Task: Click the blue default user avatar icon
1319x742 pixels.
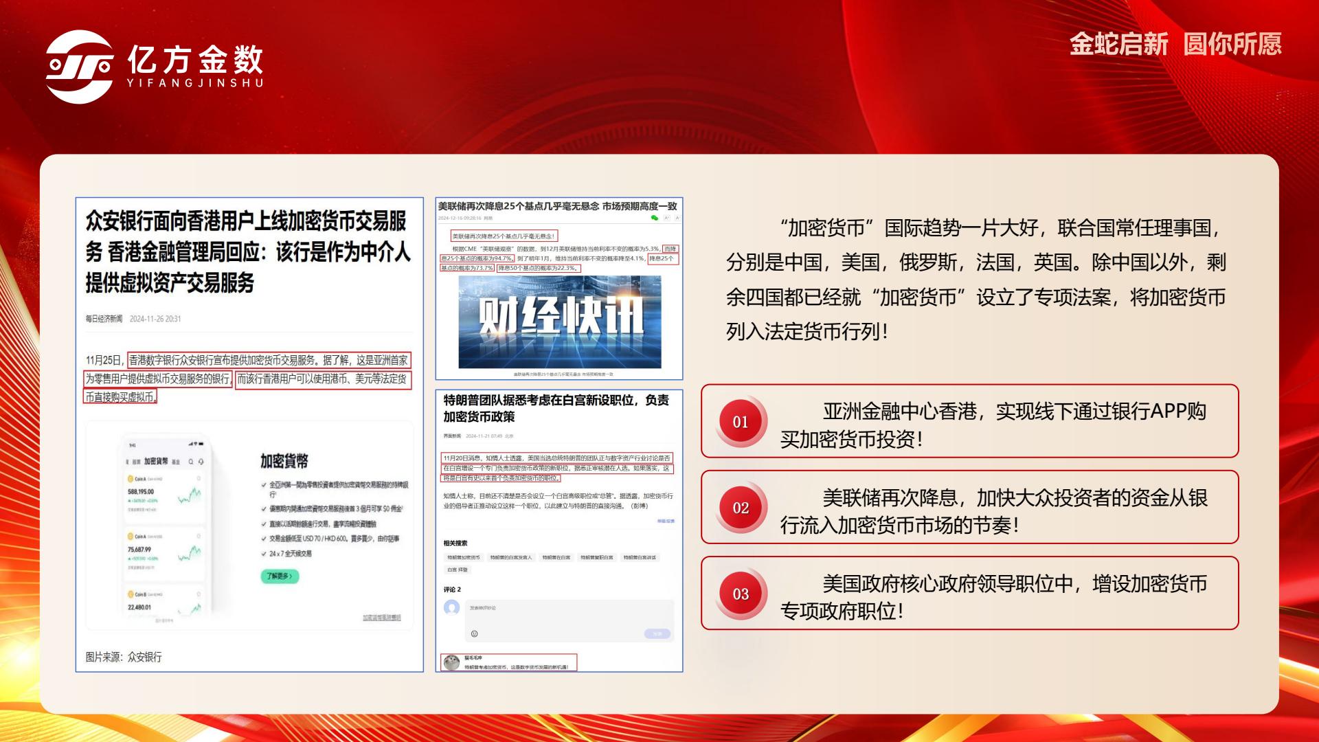Action: tap(452, 607)
